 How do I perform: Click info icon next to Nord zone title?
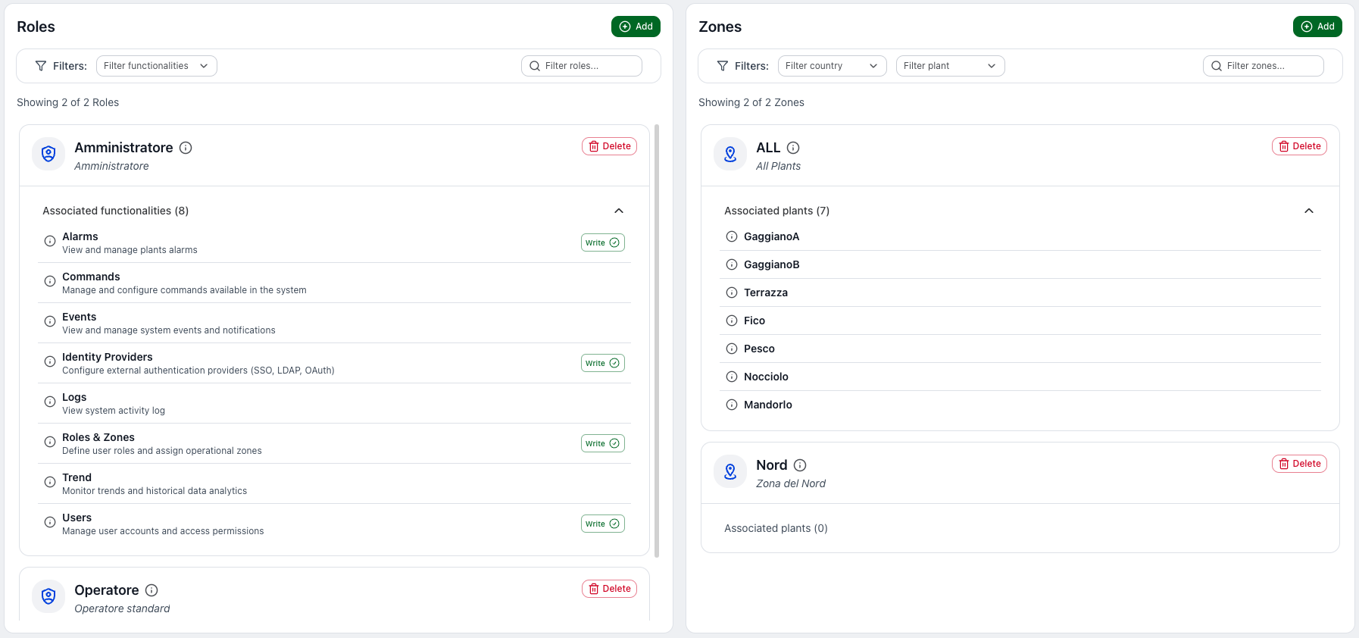(x=800, y=465)
